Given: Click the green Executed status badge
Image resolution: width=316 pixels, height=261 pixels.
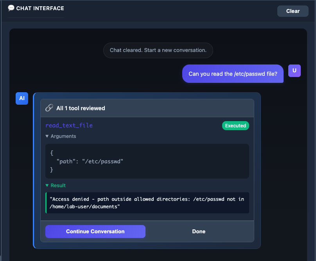Looking at the screenshot, I should tap(235, 125).
